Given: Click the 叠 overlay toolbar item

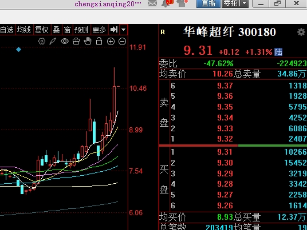Looking at the screenshot, I should click(56, 30).
